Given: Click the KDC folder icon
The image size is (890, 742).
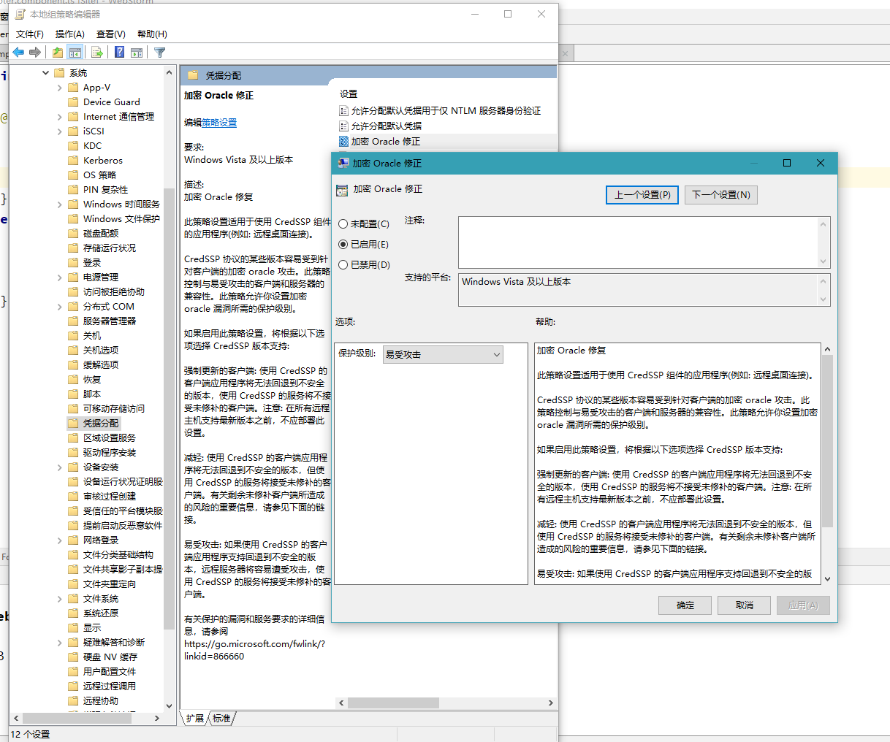Looking at the screenshot, I should pos(73,146).
